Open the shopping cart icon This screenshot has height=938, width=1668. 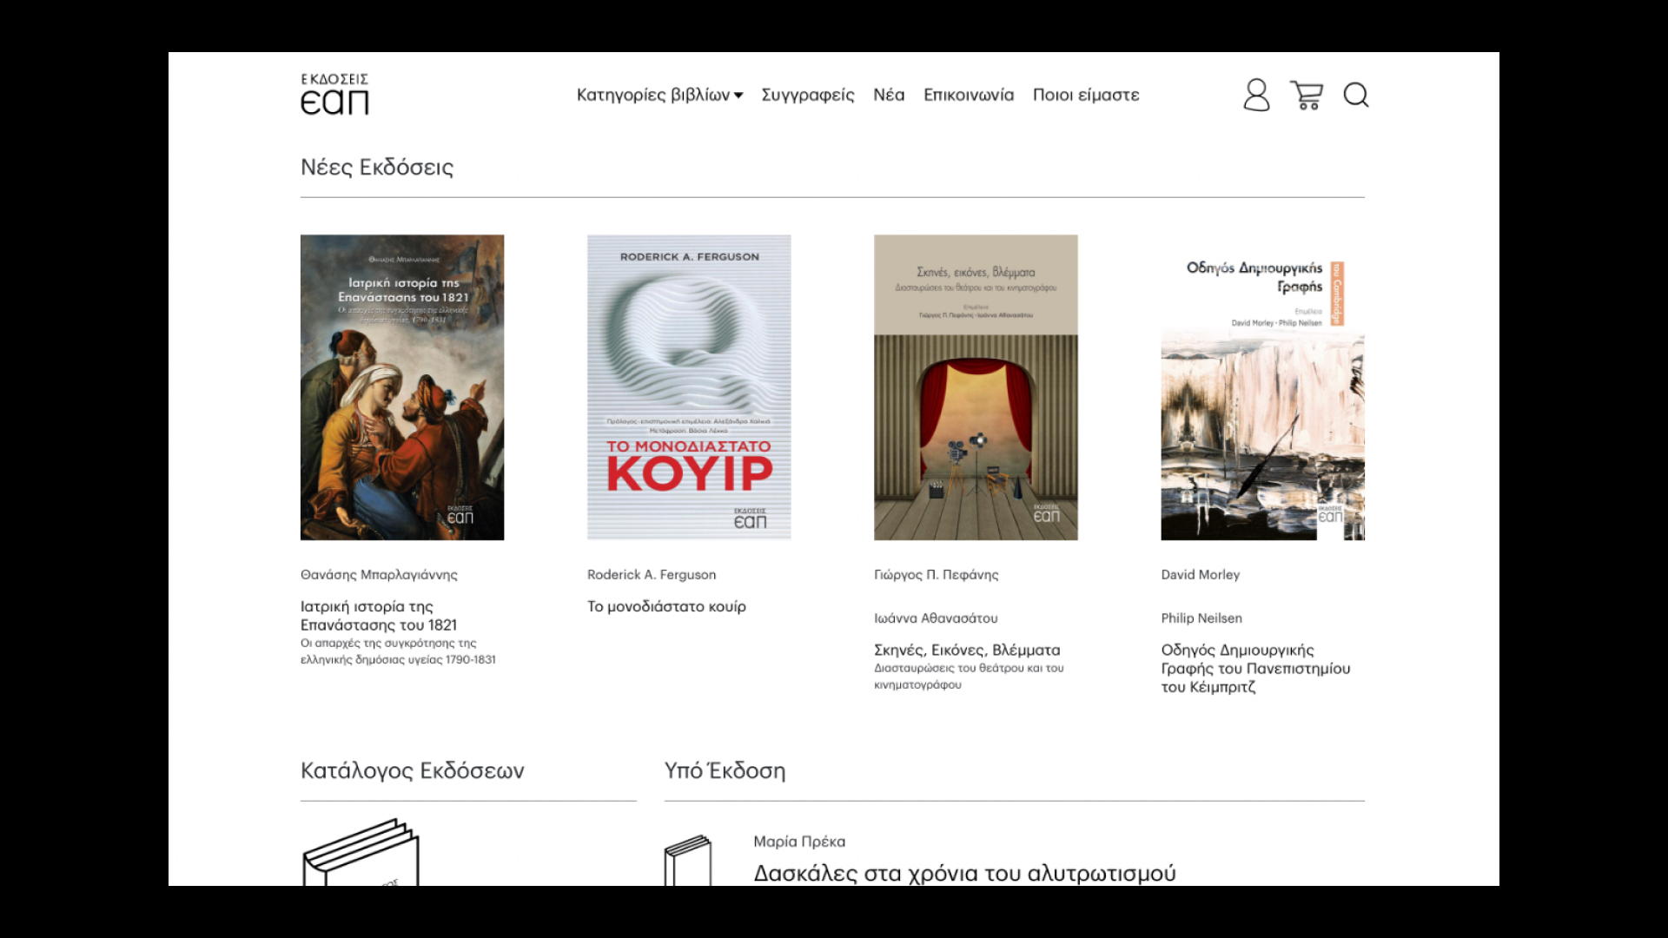point(1307,95)
